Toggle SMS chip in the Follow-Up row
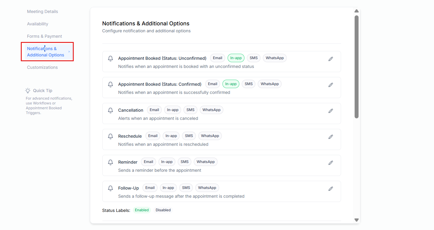The width and height of the screenshot is (434, 230). pos(186,188)
